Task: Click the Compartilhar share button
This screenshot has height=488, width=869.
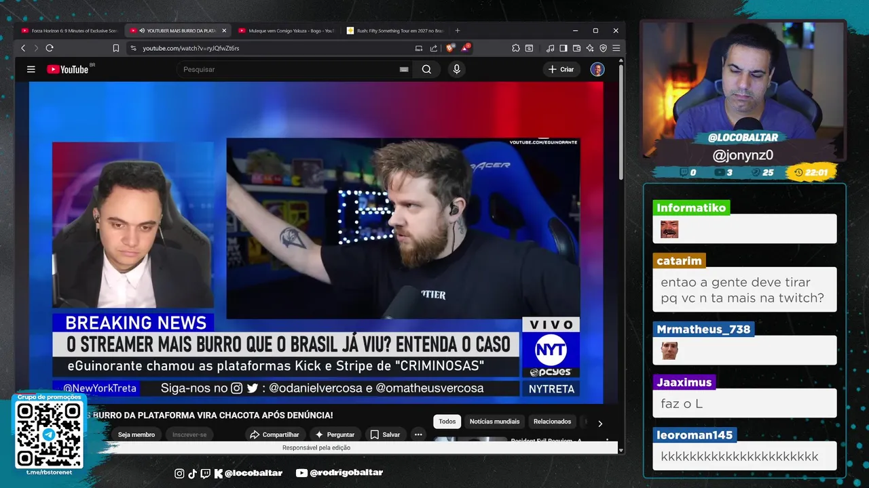Action: [x=274, y=434]
